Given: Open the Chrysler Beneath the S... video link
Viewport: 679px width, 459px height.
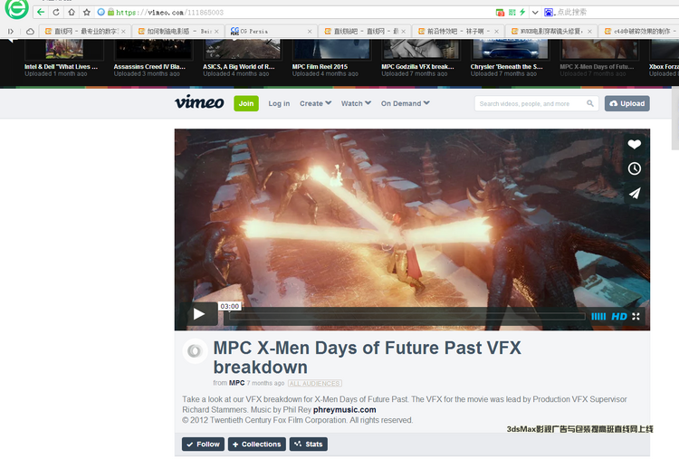Looking at the screenshot, I should 506,67.
